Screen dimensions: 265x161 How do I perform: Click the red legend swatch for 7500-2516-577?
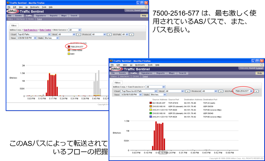coord(69,46)
